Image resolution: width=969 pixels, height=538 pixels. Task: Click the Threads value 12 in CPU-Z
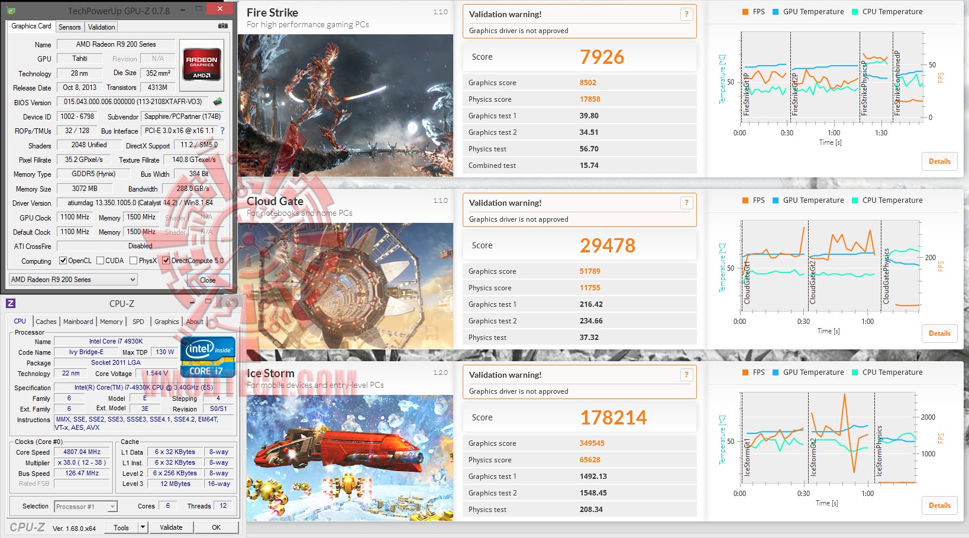point(223,505)
